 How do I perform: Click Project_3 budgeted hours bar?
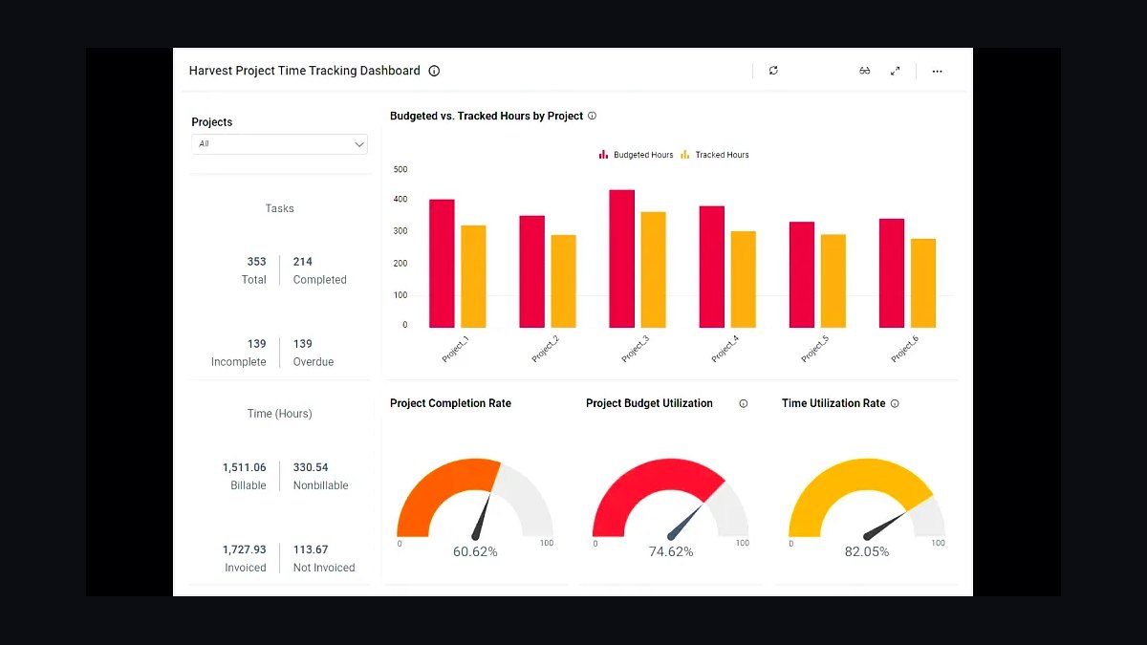click(x=621, y=259)
